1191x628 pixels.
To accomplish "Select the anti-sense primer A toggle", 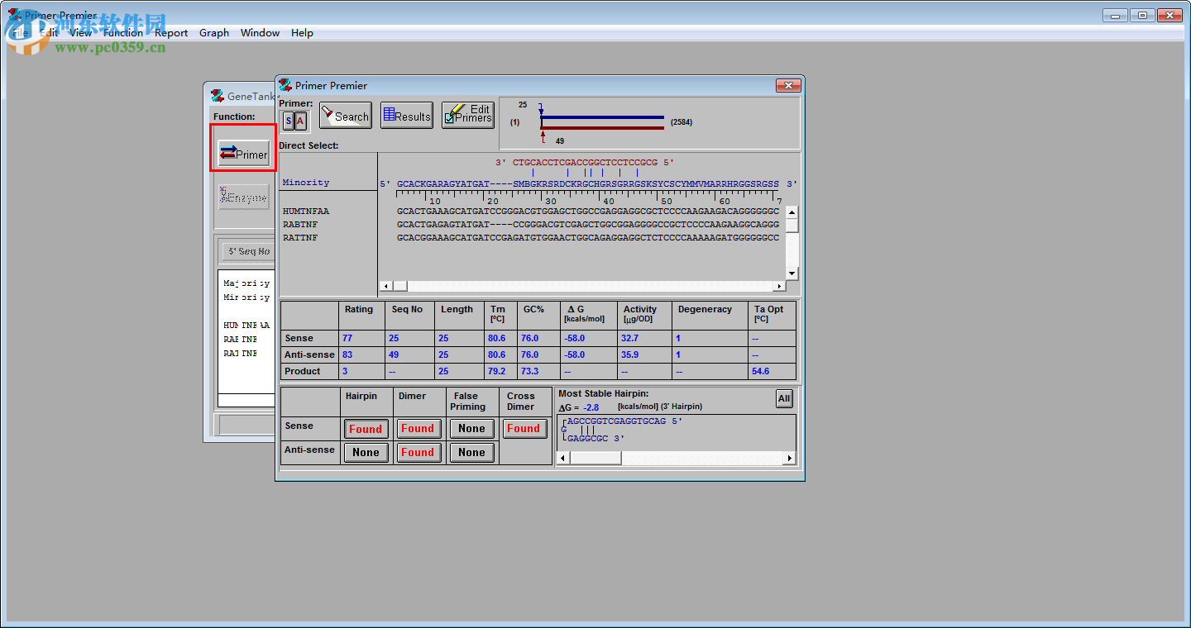I will click(300, 121).
